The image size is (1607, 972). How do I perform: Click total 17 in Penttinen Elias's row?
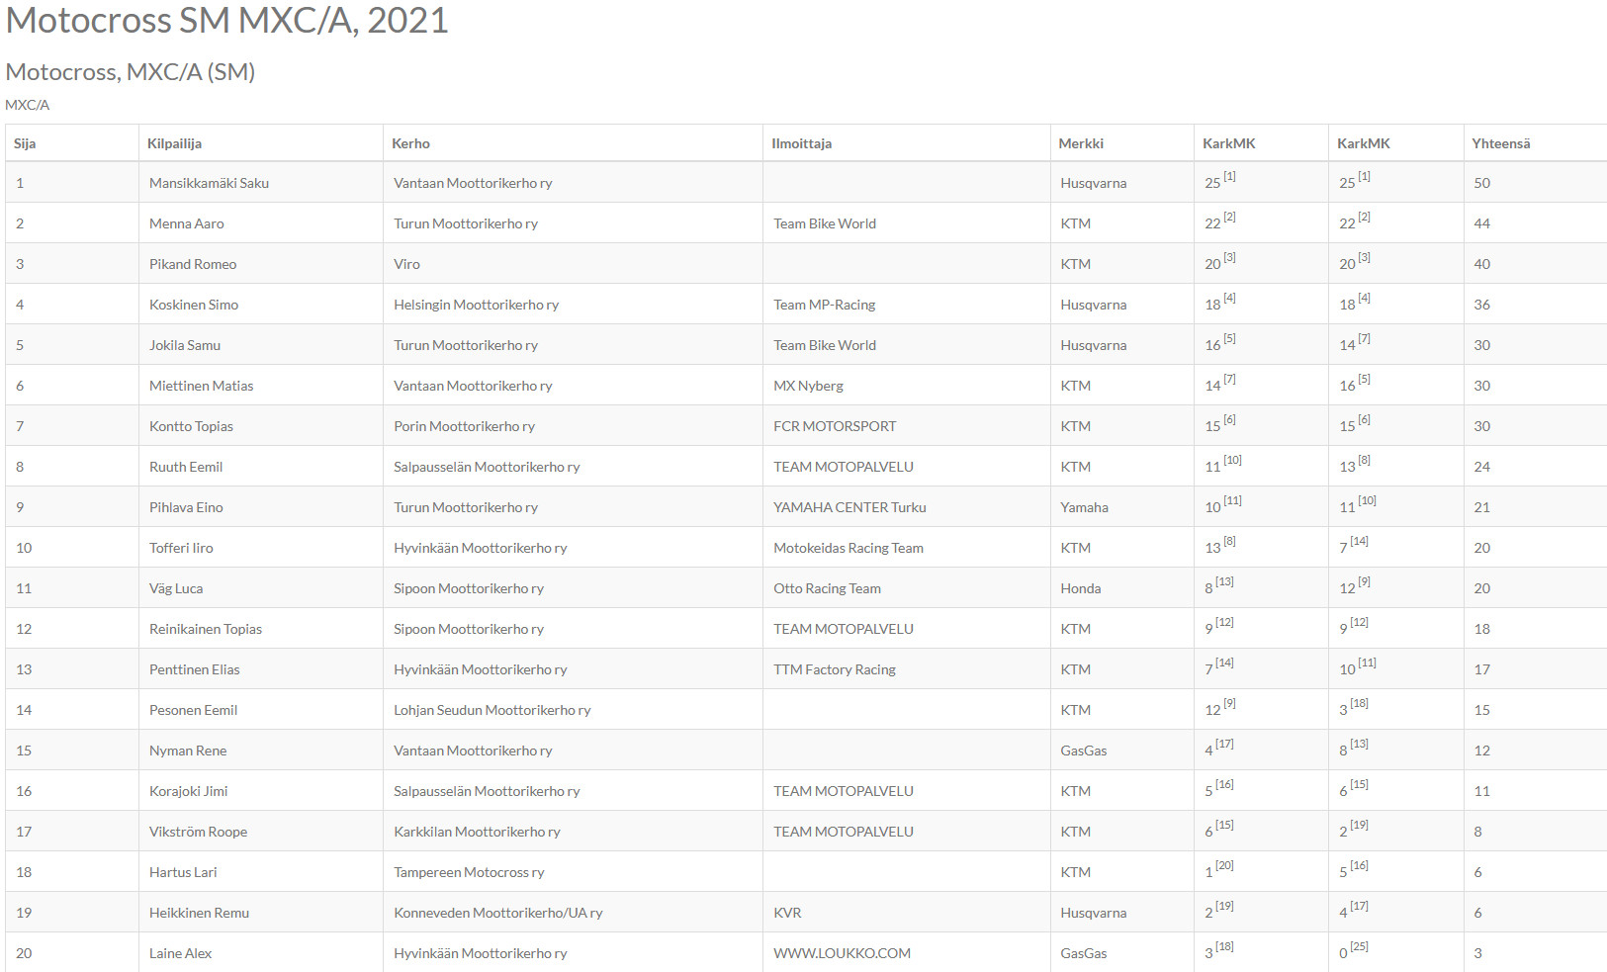pyautogui.click(x=1481, y=669)
